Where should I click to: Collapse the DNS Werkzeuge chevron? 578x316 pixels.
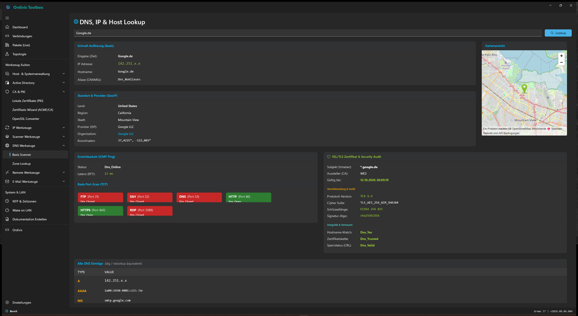pyautogui.click(x=64, y=146)
